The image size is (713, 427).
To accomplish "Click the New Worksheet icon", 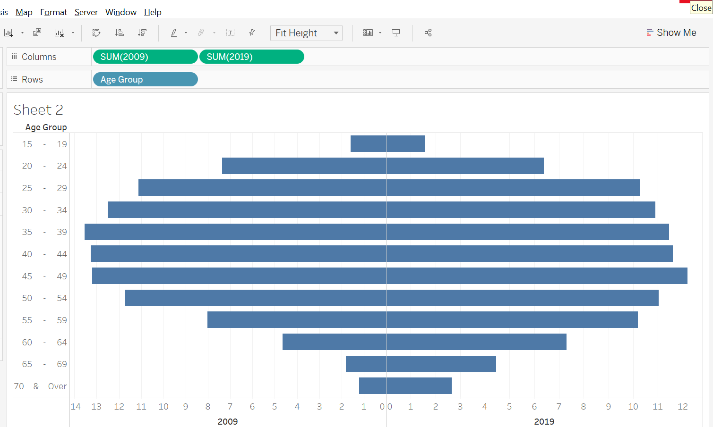I will 9,33.
